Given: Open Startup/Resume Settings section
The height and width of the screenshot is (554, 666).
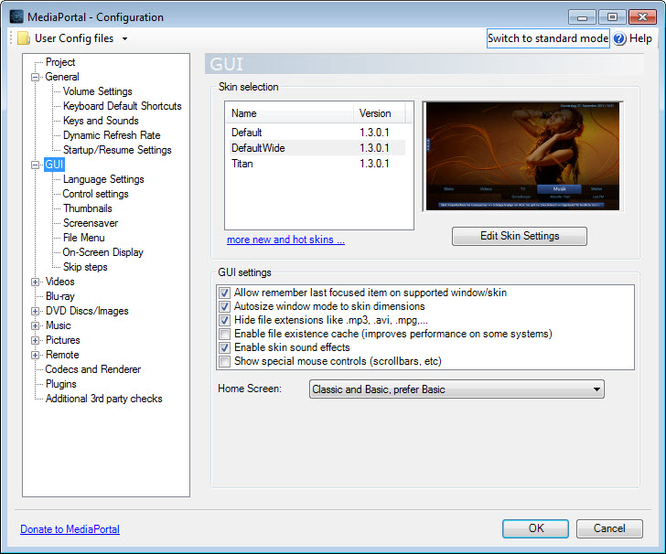Looking at the screenshot, I should (x=117, y=150).
